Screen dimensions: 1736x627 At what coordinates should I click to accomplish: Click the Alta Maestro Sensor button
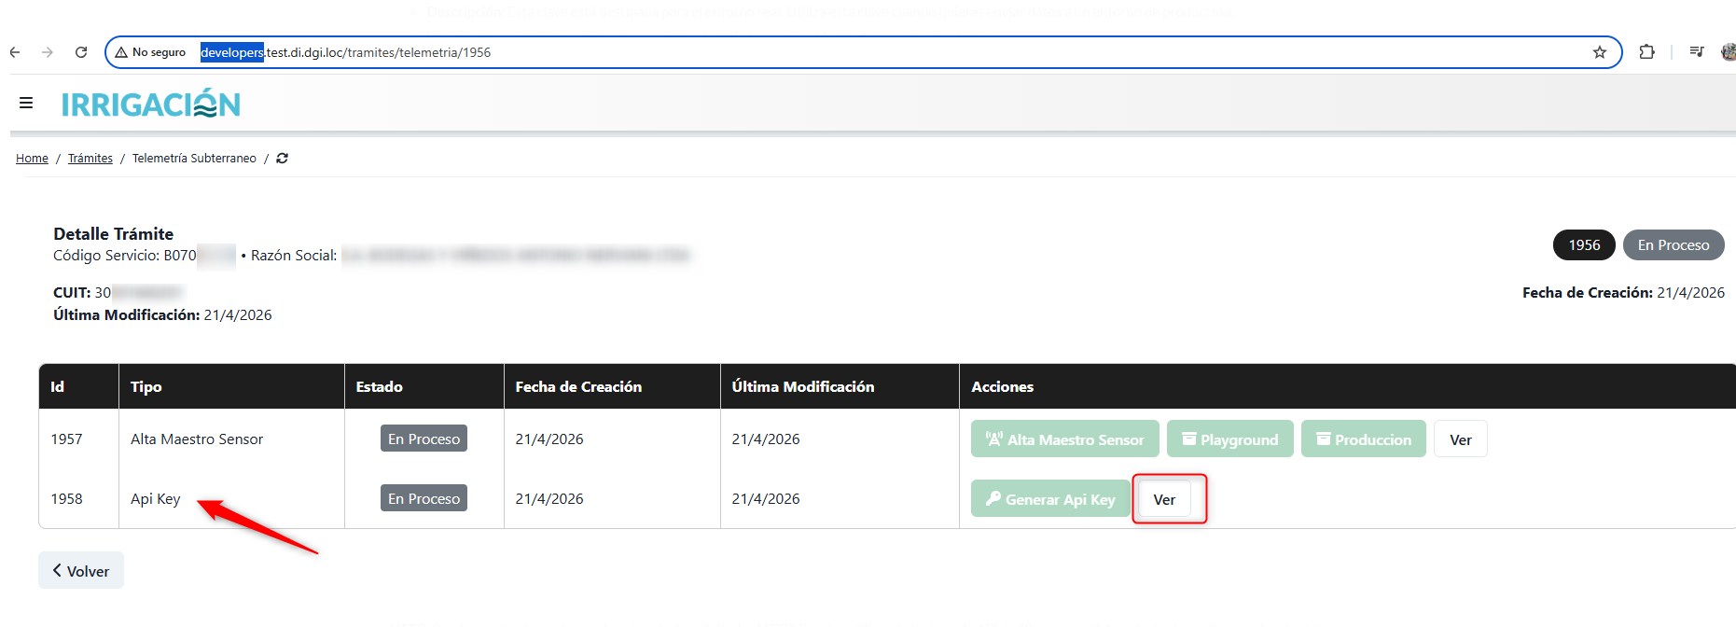1064,439
